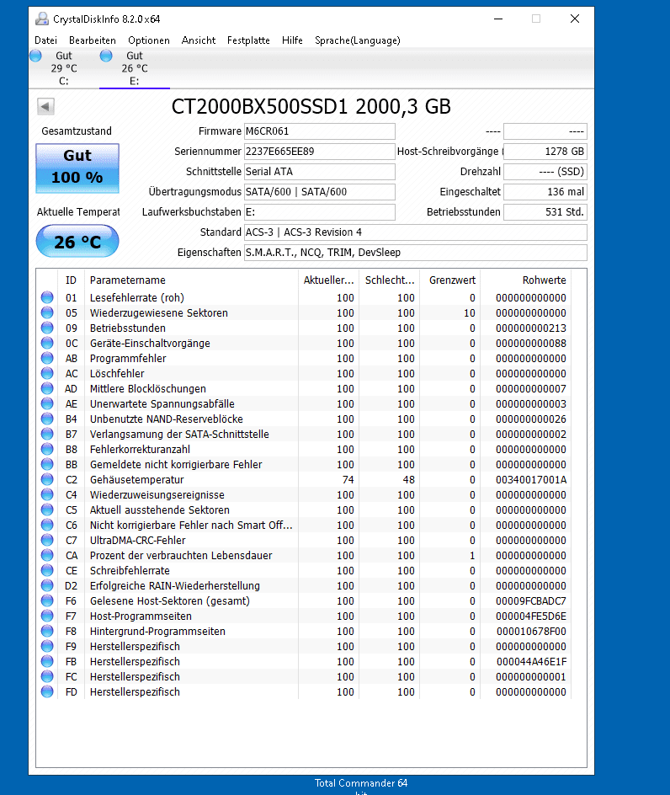Minimize the CrystalDiskInfo window

(x=498, y=19)
